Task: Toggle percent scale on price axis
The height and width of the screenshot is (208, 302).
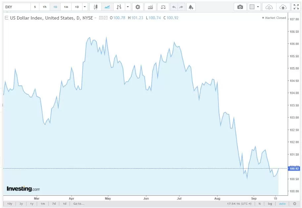Action: pos(260,204)
